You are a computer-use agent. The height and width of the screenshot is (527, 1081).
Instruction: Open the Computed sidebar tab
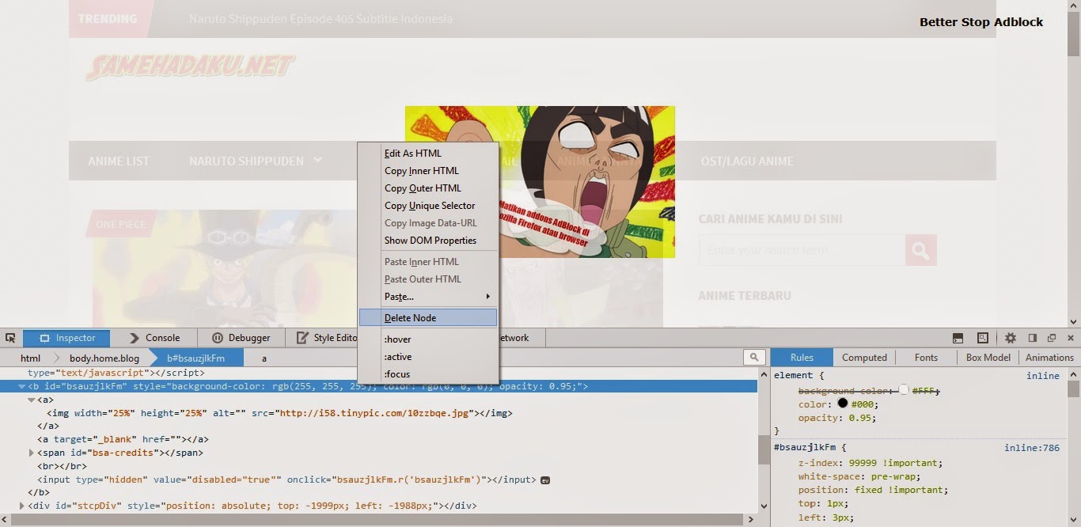click(x=864, y=358)
